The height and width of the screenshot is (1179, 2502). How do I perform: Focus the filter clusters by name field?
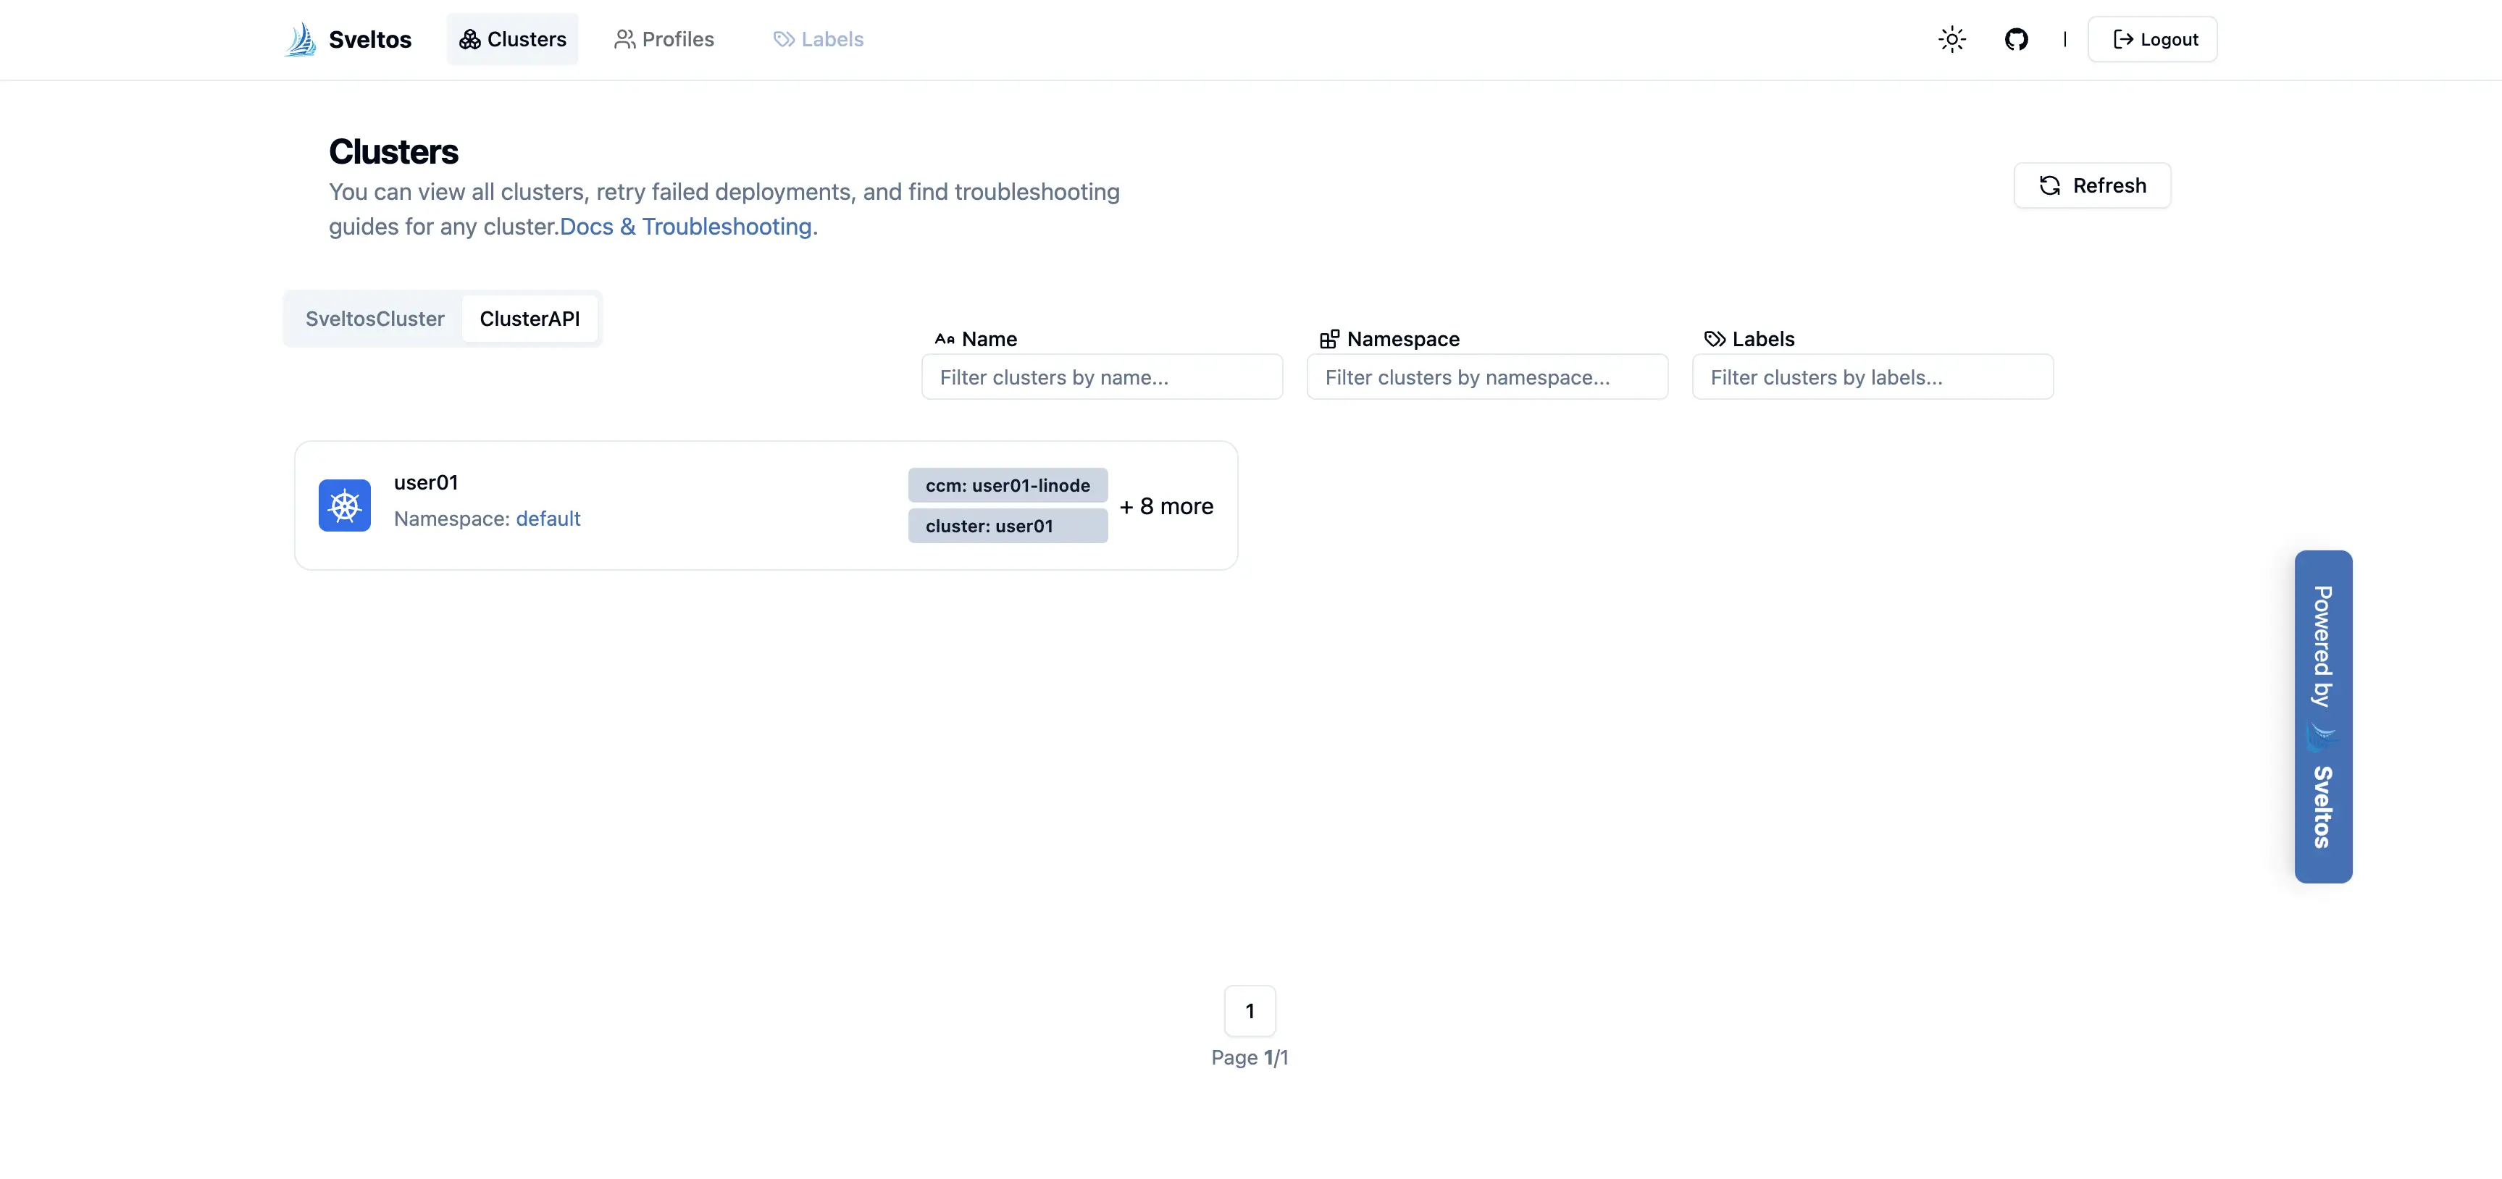click(x=1102, y=377)
